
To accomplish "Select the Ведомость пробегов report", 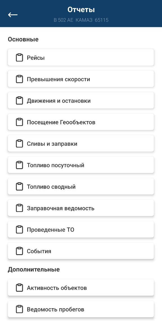I will pyautogui.click(x=81, y=309).
